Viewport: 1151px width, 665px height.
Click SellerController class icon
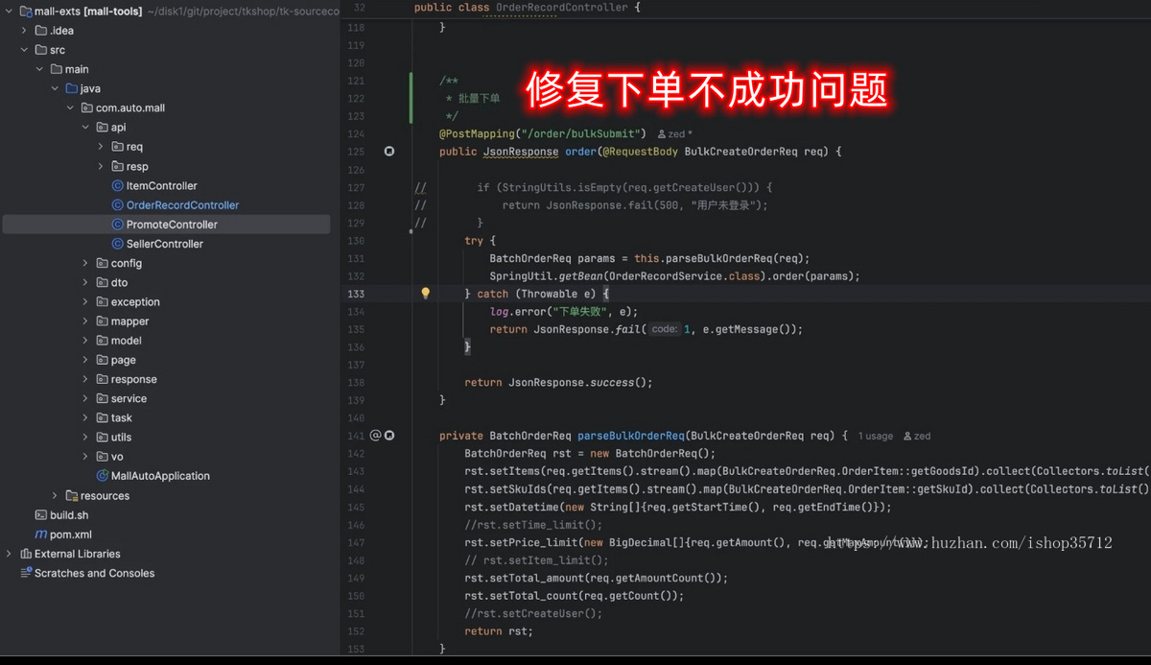click(118, 244)
